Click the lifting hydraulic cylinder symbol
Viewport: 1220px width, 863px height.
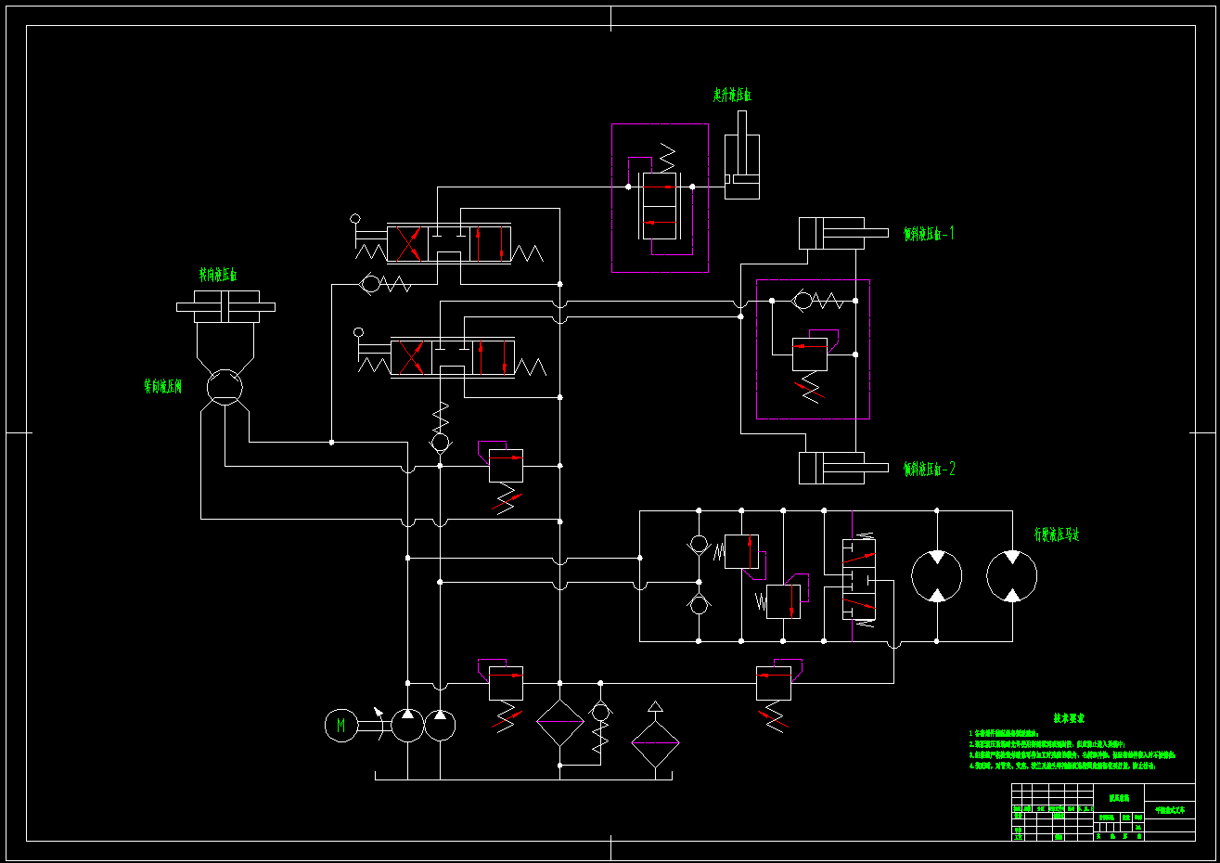[742, 155]
